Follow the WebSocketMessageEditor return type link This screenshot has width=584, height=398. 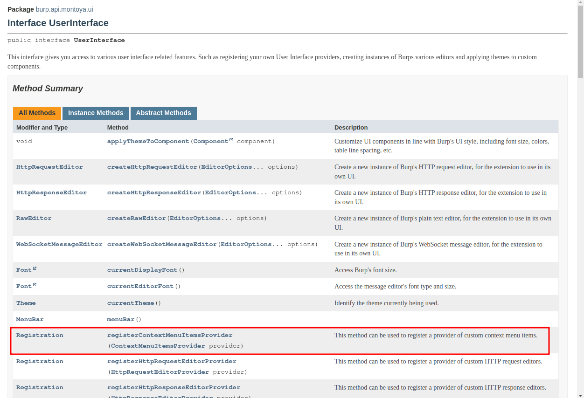[x=59, y=244]
